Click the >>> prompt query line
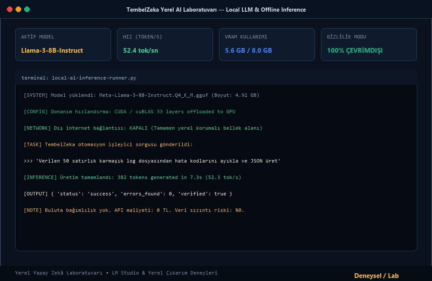432x281 pixels. tap(152, 161)
